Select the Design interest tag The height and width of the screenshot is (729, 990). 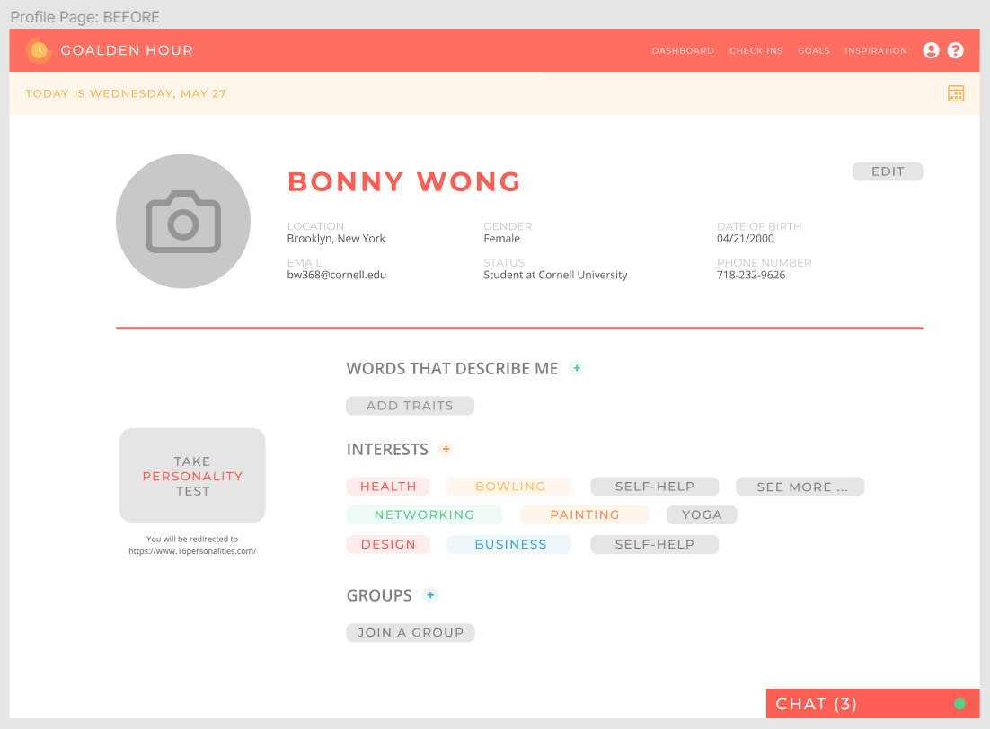tap(388, 545)
